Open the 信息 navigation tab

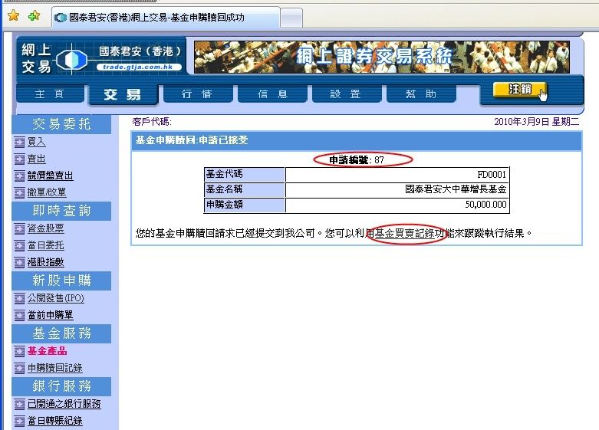pos(272,94)
